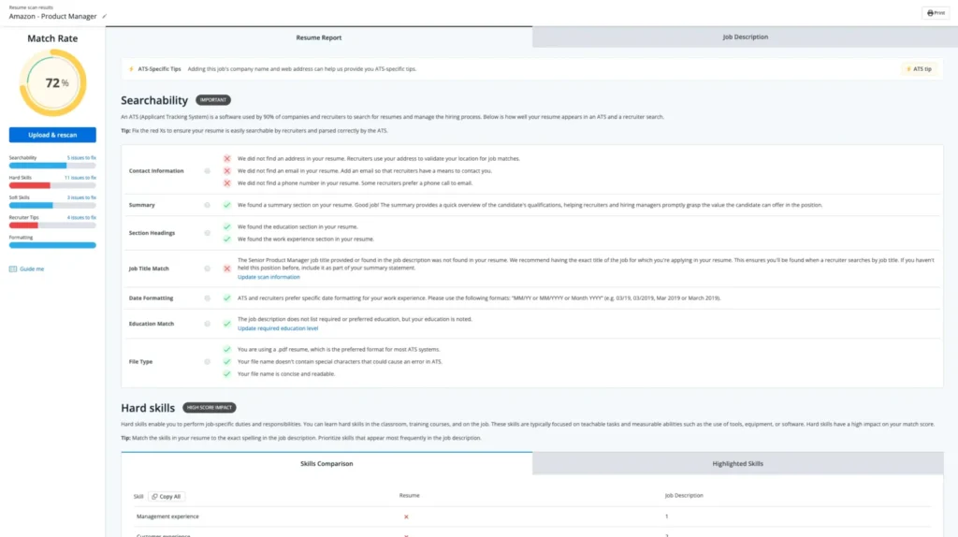Click the info icon beside Date Formatting
The image size is (958, 537).
(x=207, y=298)
